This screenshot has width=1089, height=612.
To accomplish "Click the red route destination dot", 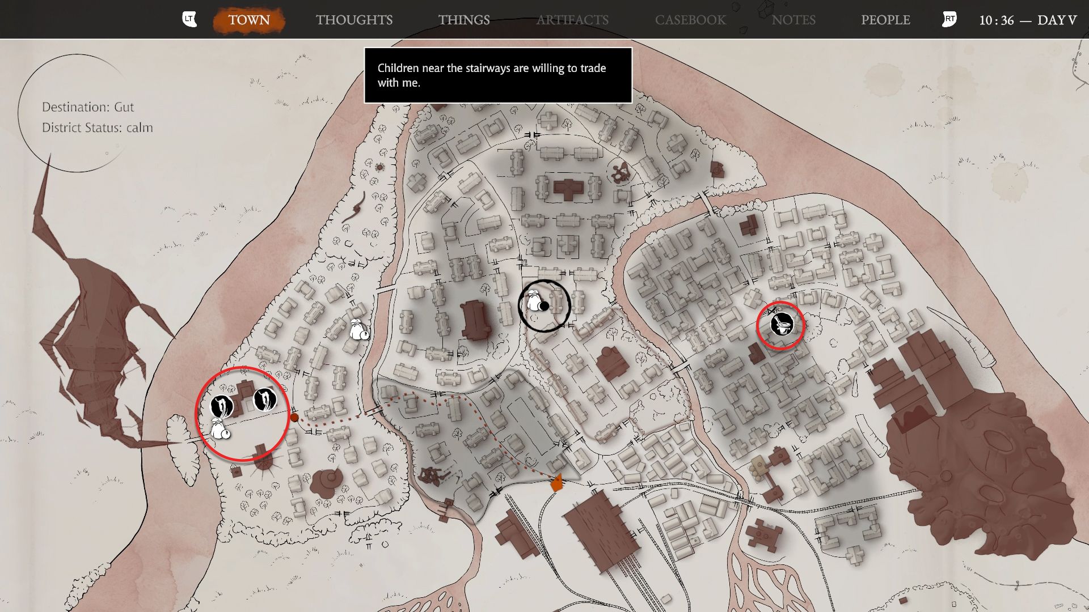I will [x=294, y=418].
